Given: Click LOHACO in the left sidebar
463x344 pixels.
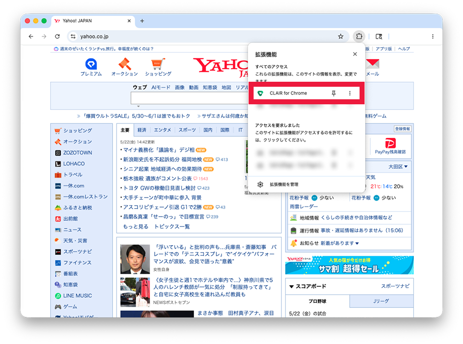Looking at the screenshot, I should point(74,163).
